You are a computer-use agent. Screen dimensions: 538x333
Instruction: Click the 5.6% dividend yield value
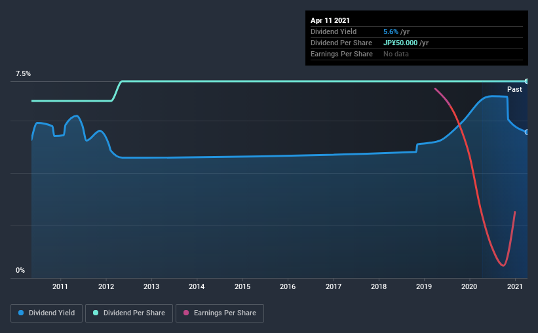point(391,31)
